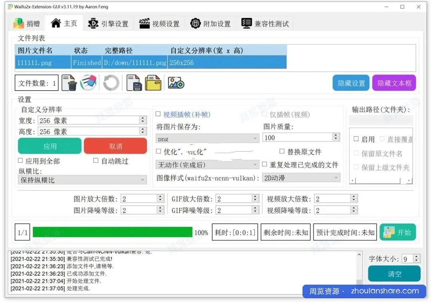Click the log scrollbar up arrow
431x303 pixels.
pos(359,255)
